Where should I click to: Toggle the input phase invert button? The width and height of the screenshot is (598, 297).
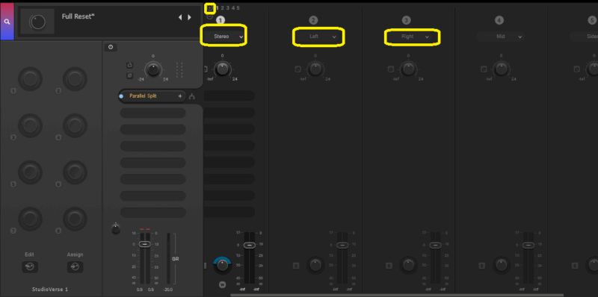pos(129,76)
